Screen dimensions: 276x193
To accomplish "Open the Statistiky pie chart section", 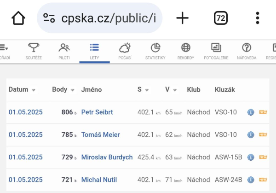I will [x=155, y=51].
